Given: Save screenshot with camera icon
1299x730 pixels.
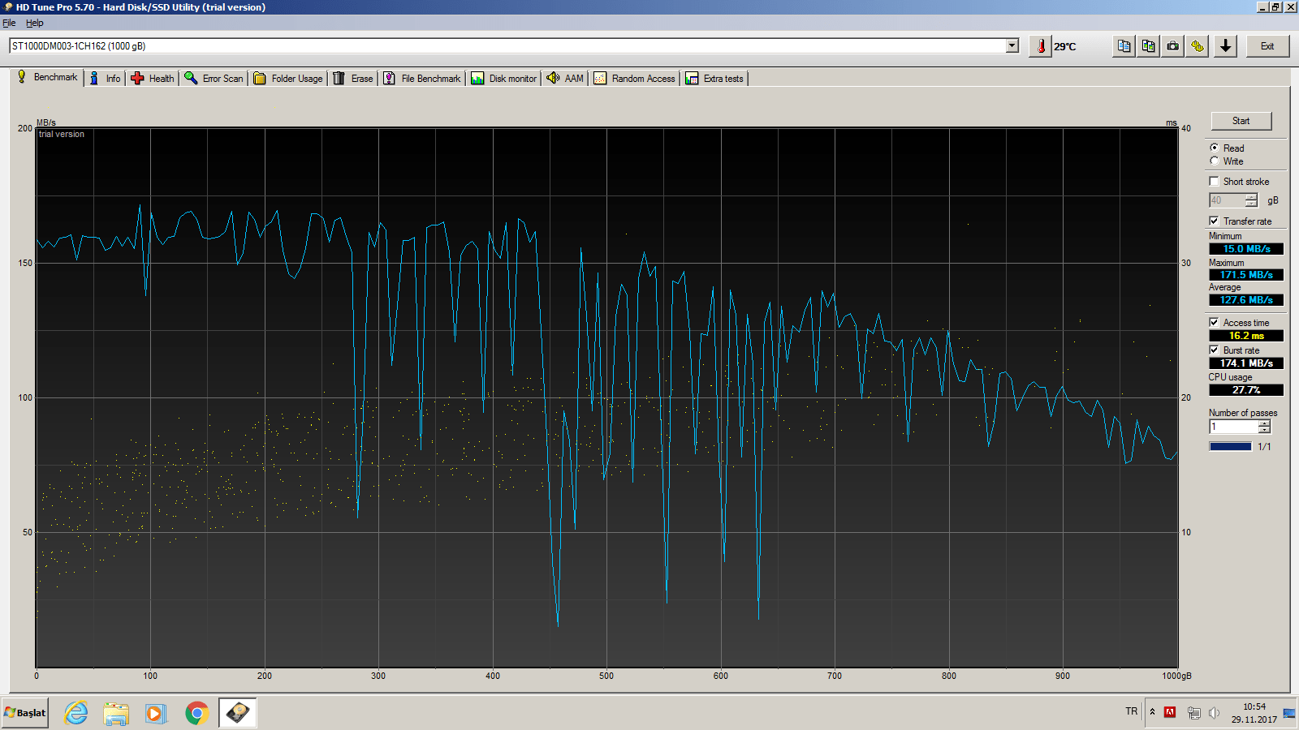Looking at the screenshot, I should (1172, 46).
